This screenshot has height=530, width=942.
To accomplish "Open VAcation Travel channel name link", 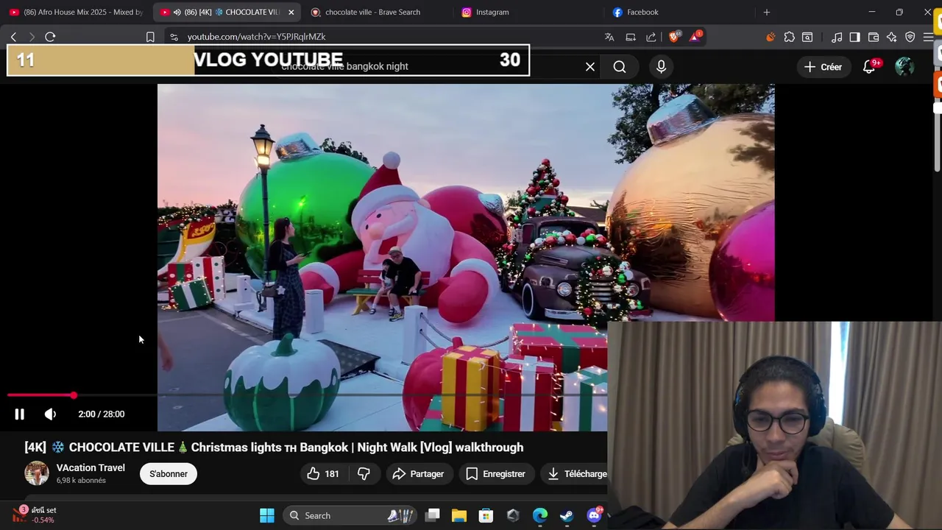I will (x=91, y=467).
